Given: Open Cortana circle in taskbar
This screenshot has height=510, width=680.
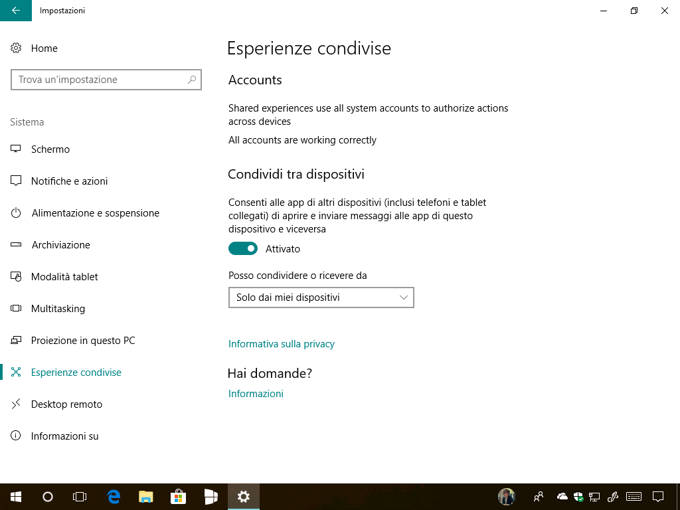Looking at the screenshot, I should (48, 497).
